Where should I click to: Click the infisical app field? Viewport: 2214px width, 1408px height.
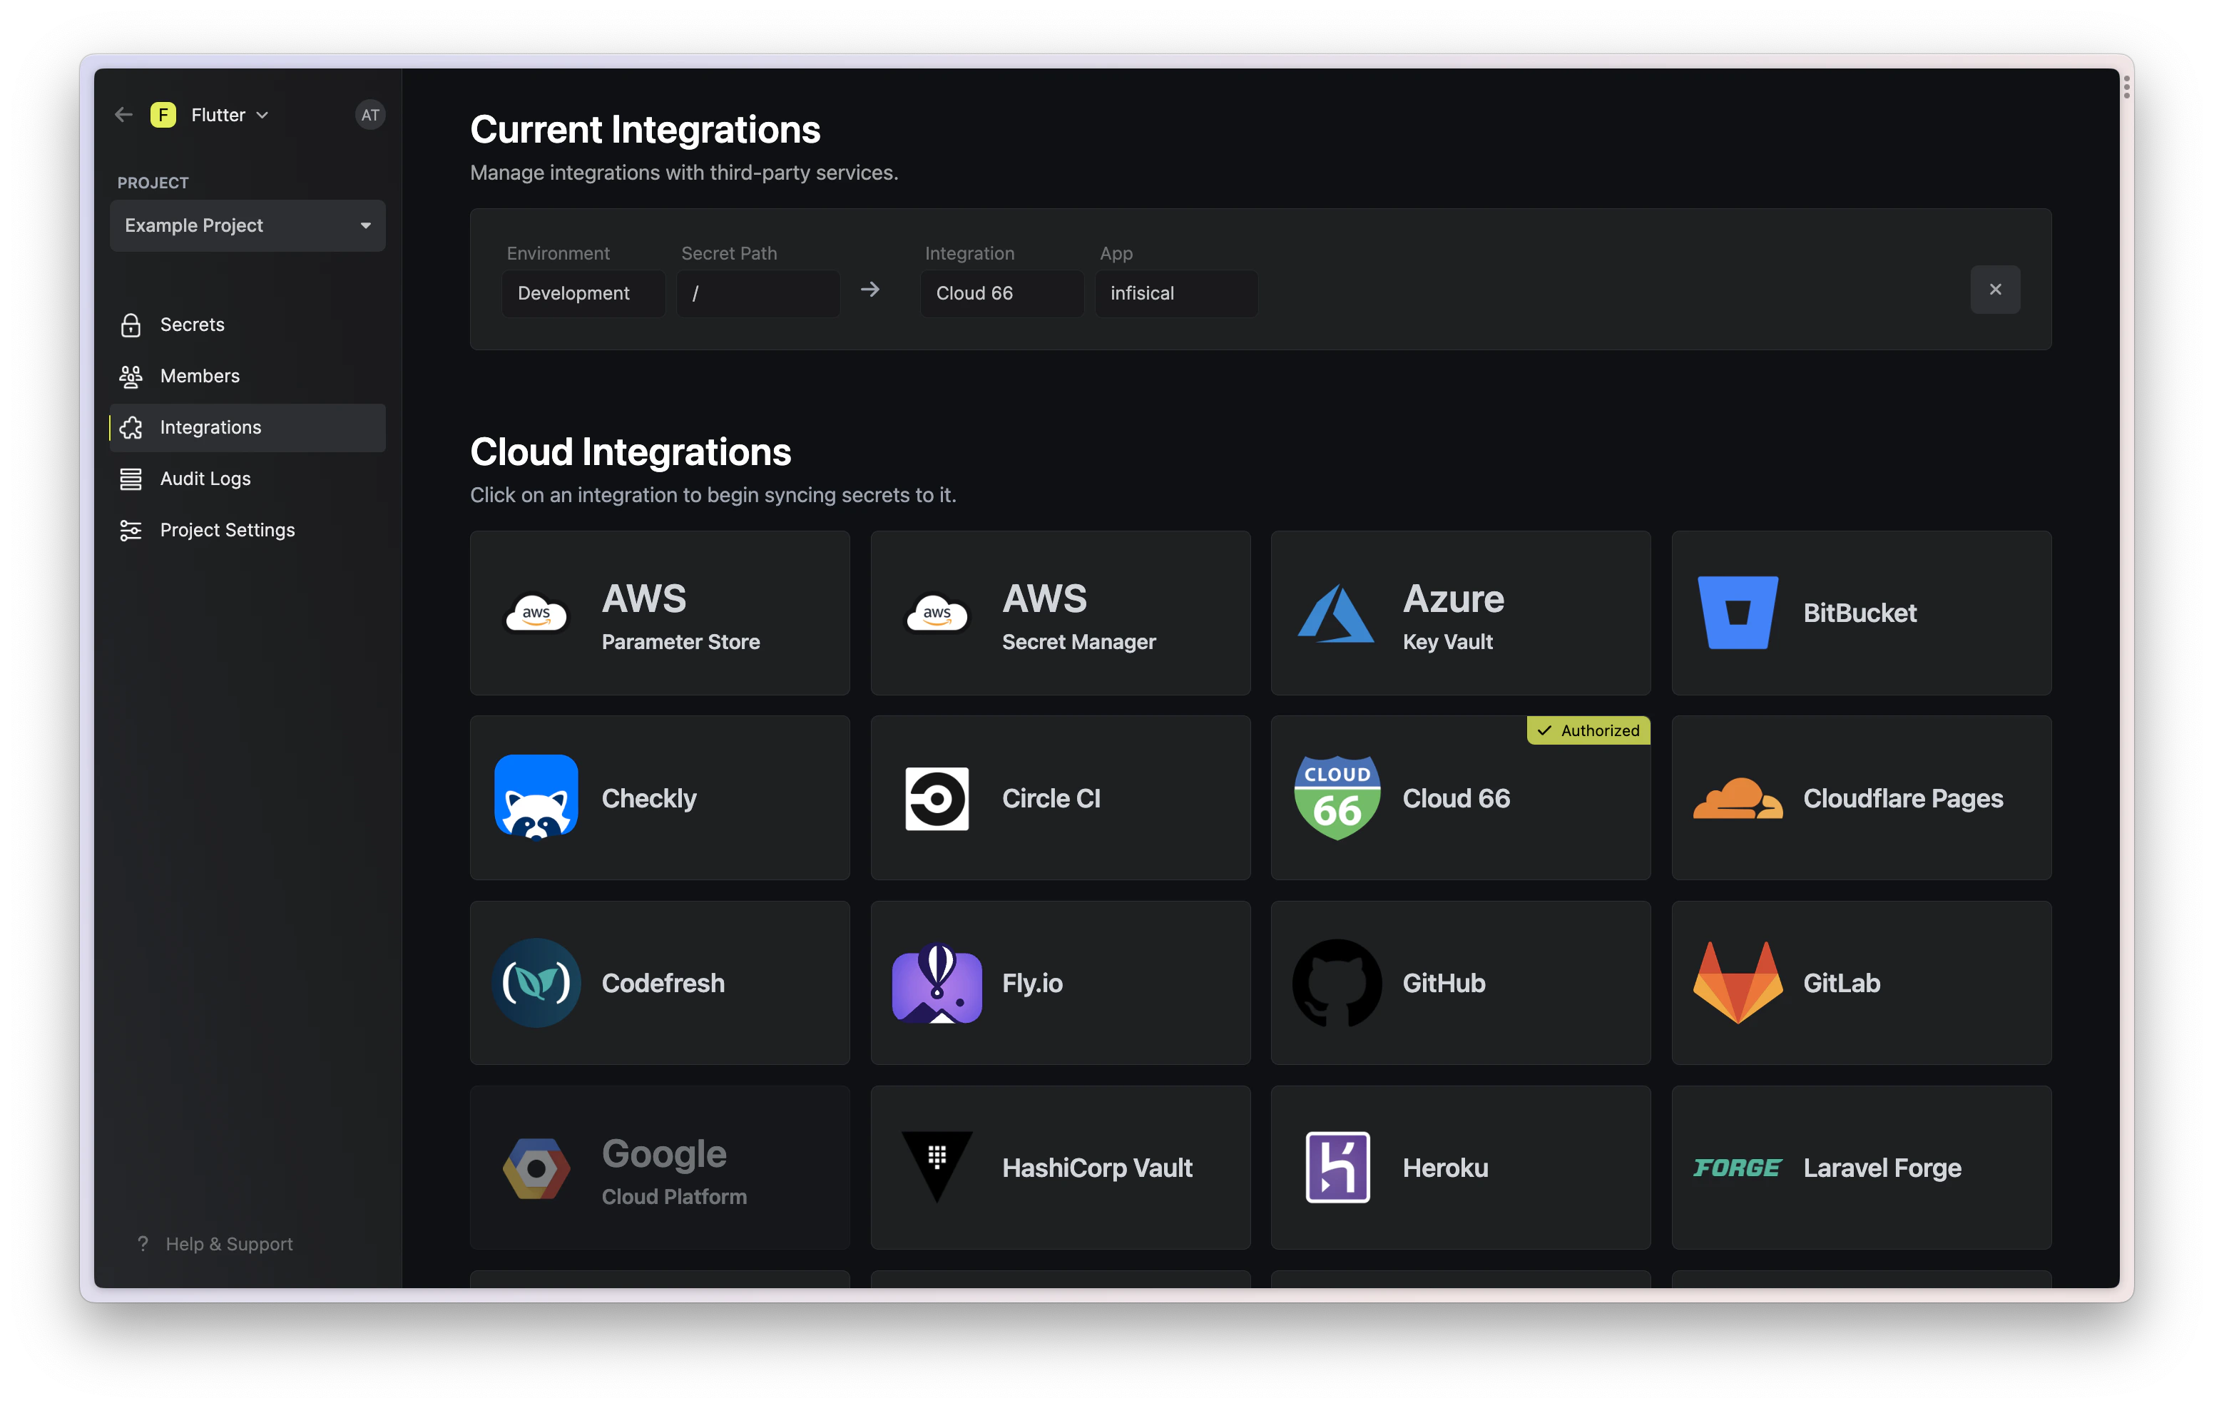coord(1177,293)
